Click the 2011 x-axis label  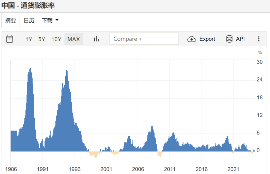click(169, 169)
